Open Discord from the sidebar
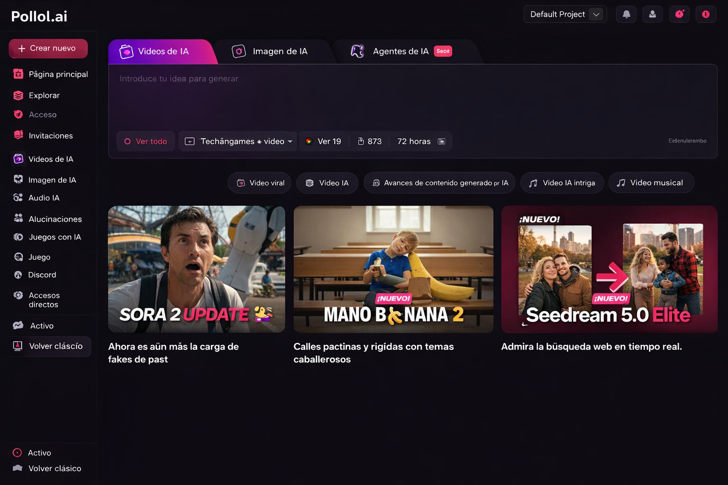 coord(42,275)
